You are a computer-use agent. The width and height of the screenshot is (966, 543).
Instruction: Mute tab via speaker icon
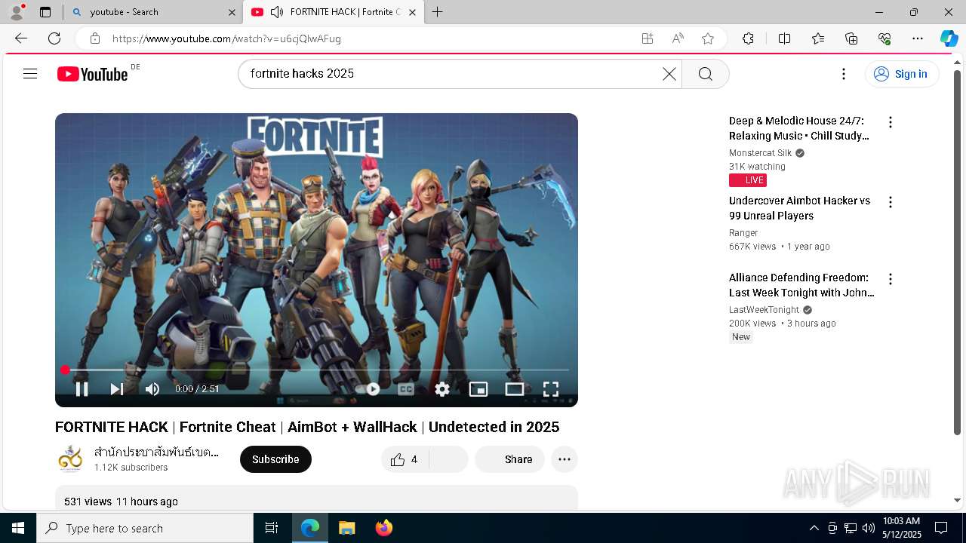(x=277, y=12)
